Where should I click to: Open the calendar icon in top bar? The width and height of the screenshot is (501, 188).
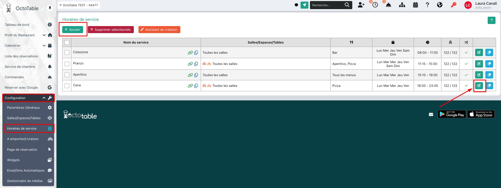click(x=415, y=5)
